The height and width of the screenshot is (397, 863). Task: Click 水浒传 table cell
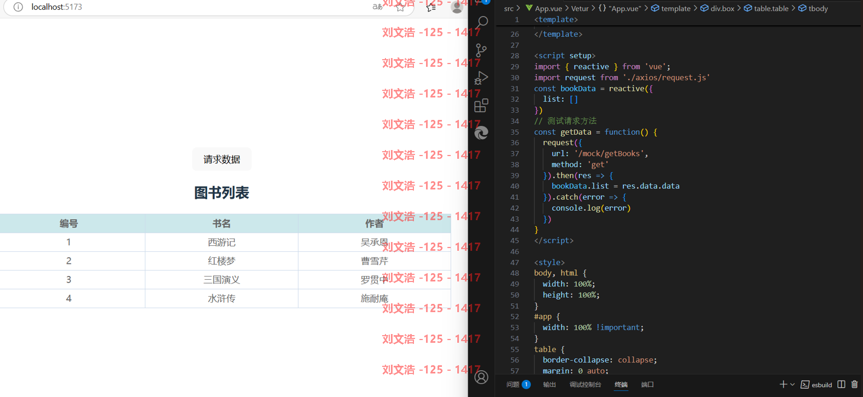222,298
